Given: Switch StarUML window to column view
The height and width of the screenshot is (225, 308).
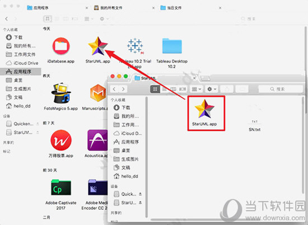Looking at the screenshot, I should tap(173, 89).
